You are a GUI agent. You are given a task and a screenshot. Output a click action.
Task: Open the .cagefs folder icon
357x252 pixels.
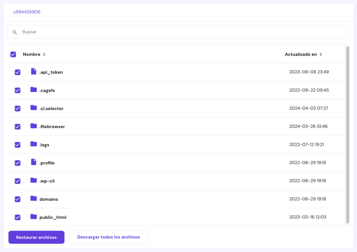coord(34,90)
